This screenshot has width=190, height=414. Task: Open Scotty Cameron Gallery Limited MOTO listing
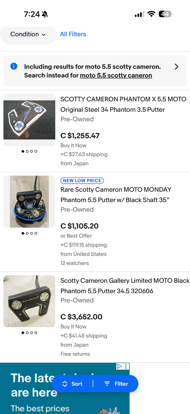coord(125,285)
